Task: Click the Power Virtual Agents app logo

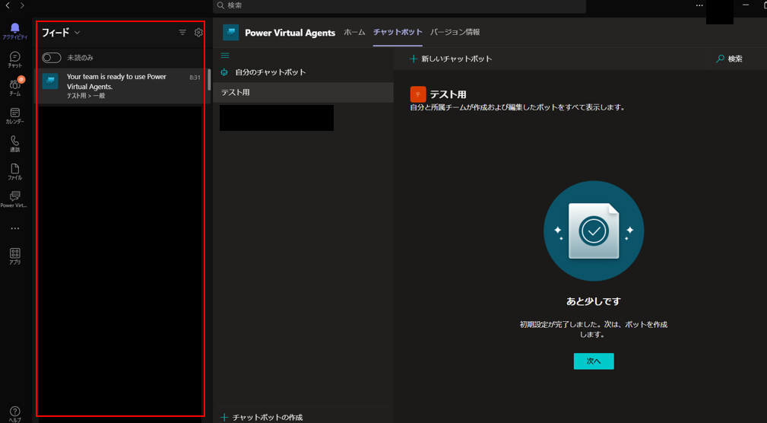Action: tap(231, 32)
